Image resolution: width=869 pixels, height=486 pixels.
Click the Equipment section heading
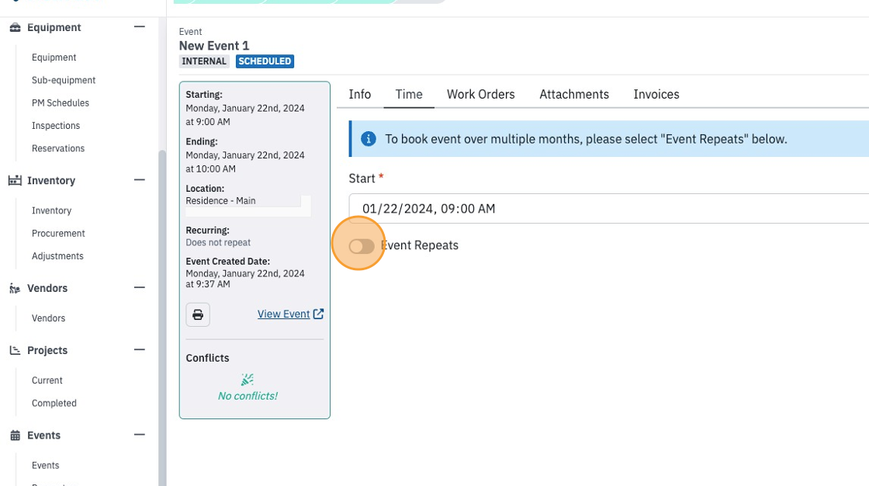[54, 27]
